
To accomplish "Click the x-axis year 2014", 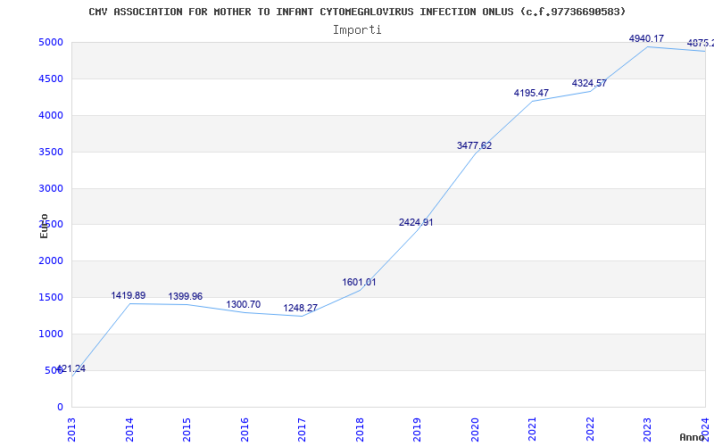I will point(129,430).
